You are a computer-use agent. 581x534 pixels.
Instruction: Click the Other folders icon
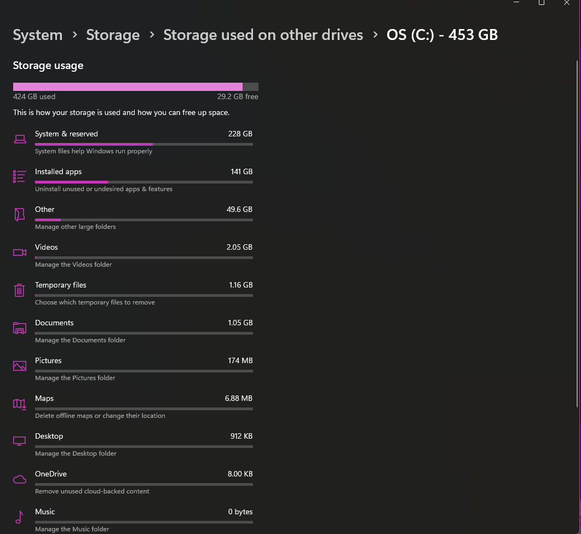tap(20, 214)
